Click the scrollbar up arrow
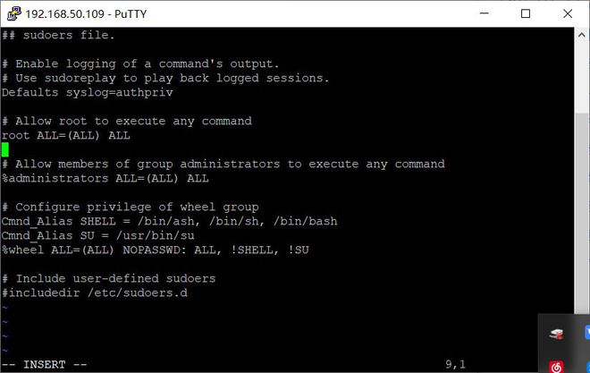Image resolution: width=590 pixels, height=373 pixels. 583,35
